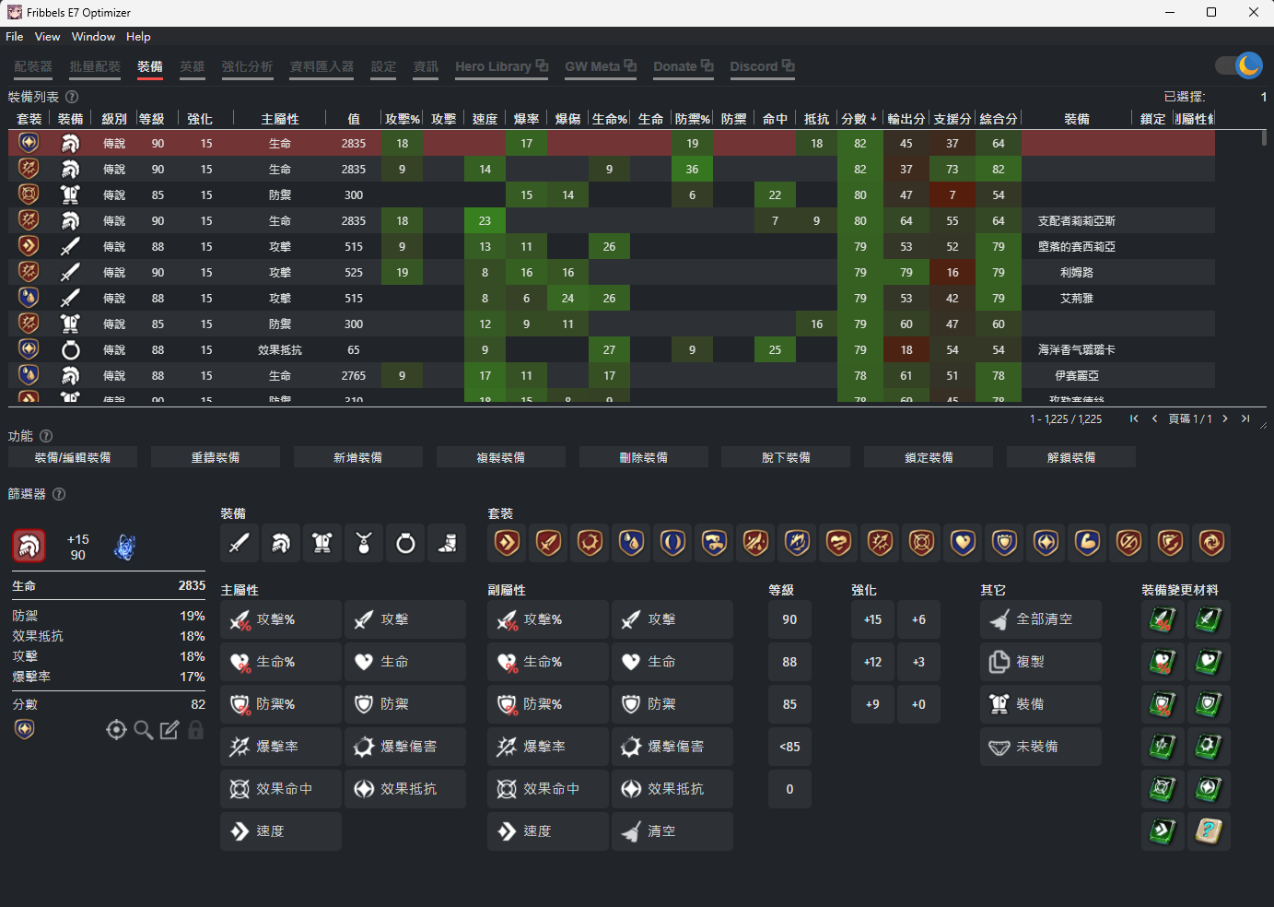The image size is (1274, 907).
Task: Click the edit pencil icon in item preview
Action: [169, 730]
